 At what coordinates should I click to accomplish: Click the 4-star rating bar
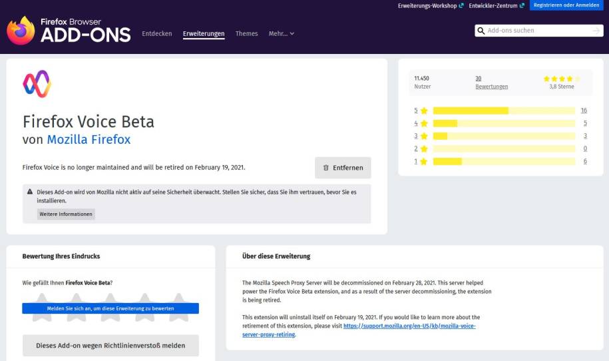point(504,124)
